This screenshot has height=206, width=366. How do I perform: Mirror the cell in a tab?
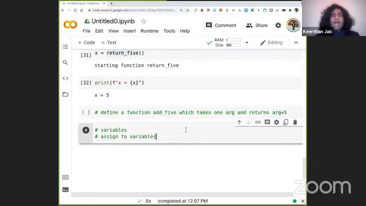pos(286,122)
